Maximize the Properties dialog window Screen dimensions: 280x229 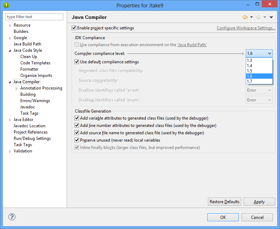257,4
